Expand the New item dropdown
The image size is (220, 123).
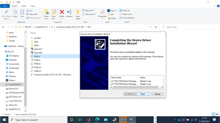pos(88,11)
